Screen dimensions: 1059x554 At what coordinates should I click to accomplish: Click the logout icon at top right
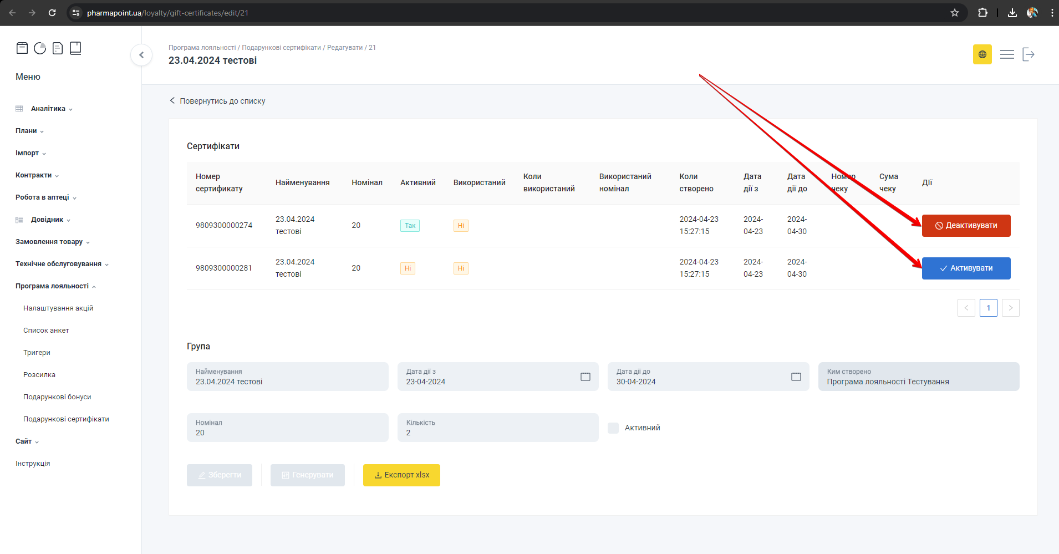tap(1029, 54)
